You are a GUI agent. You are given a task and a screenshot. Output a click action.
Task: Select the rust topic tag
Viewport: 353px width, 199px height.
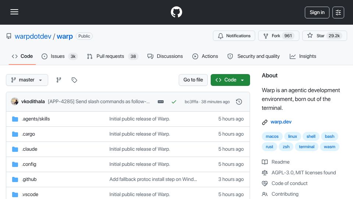pyautogui.click(x=269, y=147)
